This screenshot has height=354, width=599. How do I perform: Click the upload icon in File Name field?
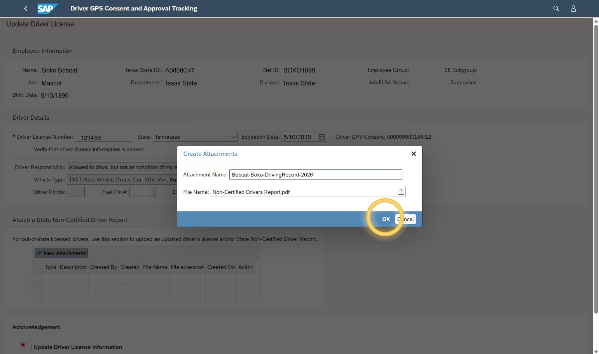click(401, 192)
